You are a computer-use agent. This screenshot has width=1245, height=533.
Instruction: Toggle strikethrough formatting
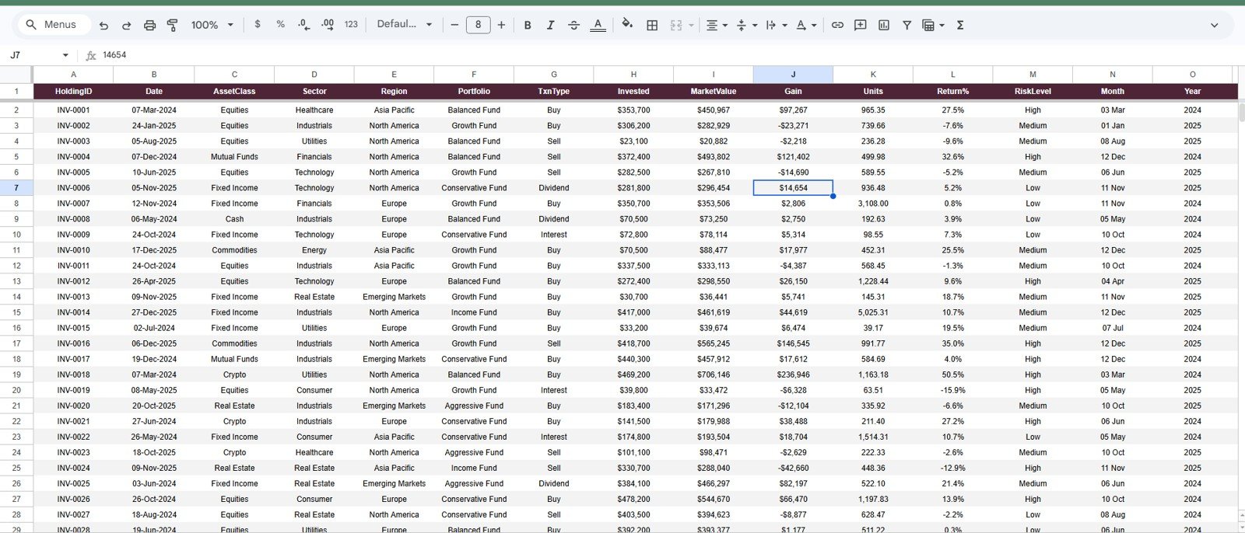pos(573,25)
